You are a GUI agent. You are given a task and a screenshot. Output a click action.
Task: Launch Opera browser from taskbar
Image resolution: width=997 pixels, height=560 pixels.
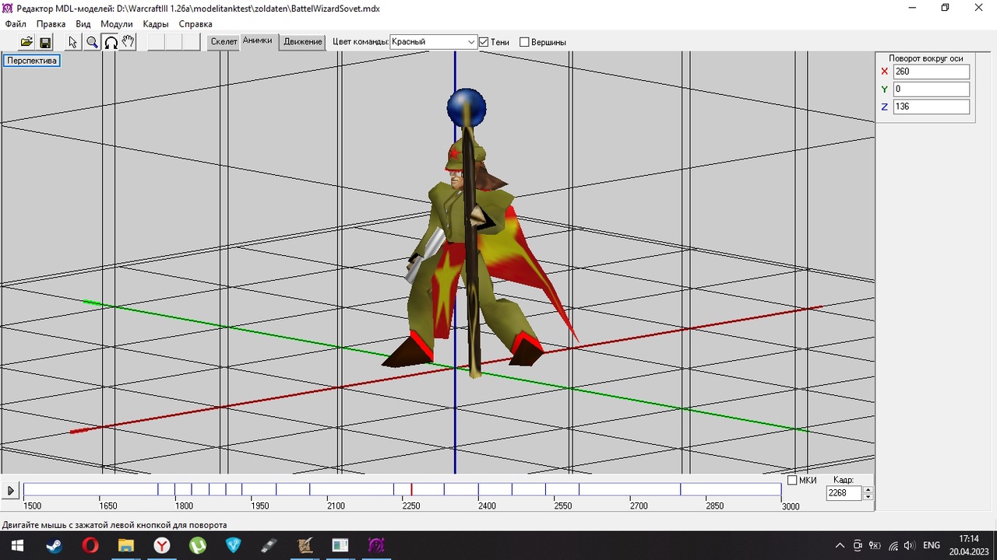[90, 545]
